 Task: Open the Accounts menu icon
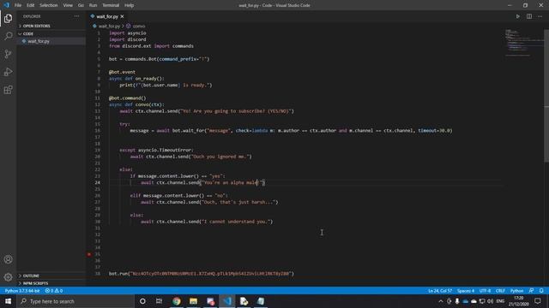(8, 259)
